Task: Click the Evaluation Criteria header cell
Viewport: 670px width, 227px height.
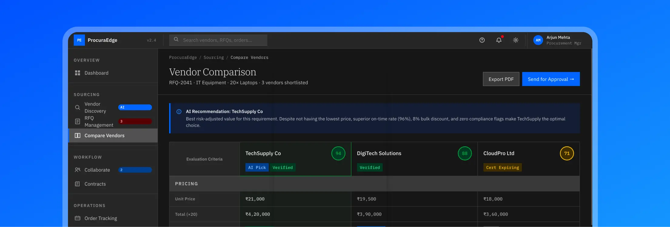Action: (x=204, y=159)
